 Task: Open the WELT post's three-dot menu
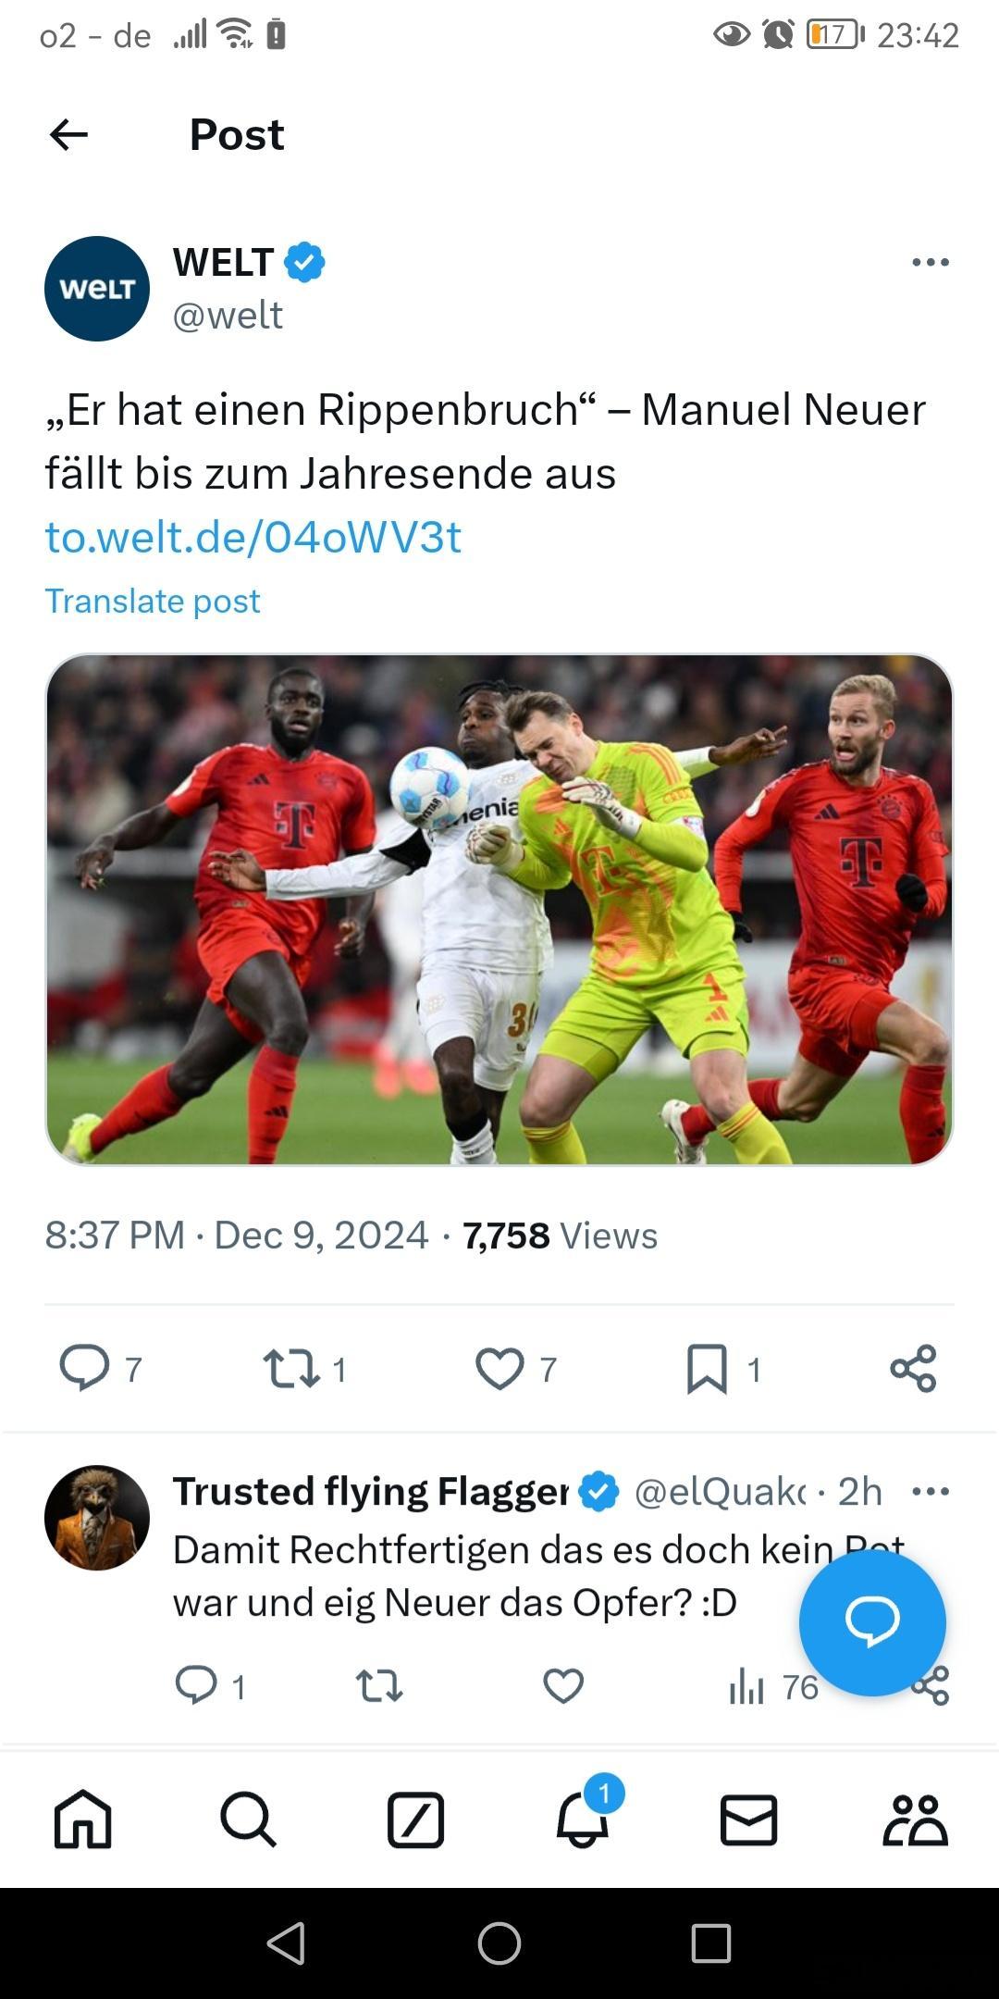pos(930,263)
